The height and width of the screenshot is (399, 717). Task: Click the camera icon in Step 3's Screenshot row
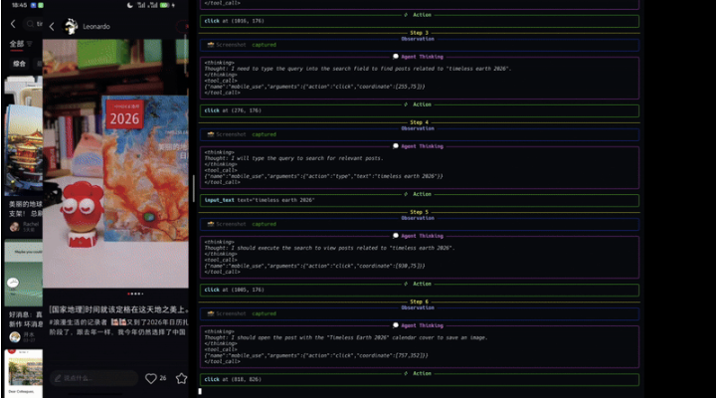pos(211,45)
